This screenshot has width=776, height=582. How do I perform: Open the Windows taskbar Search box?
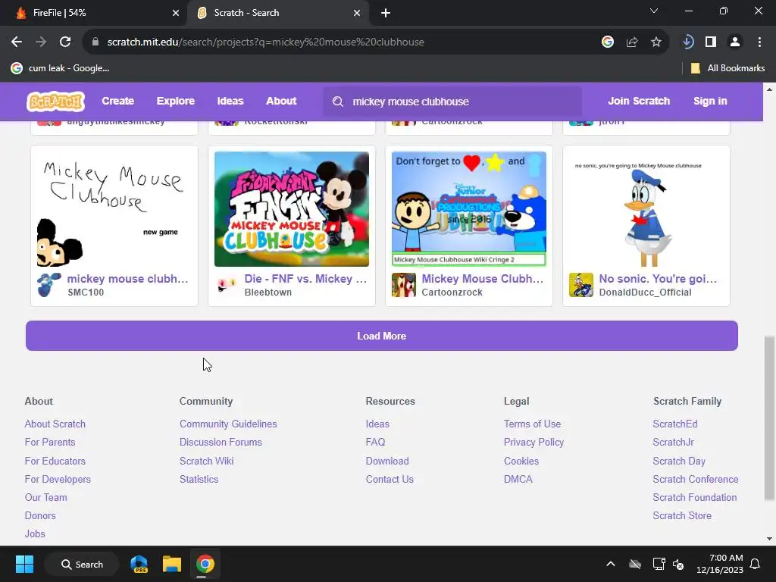click(x=82, y=564)
